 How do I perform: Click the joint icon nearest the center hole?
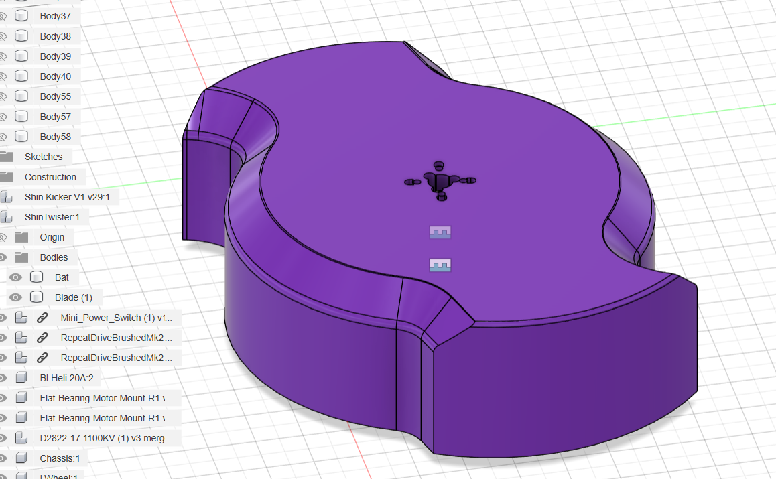coord(440,232)
